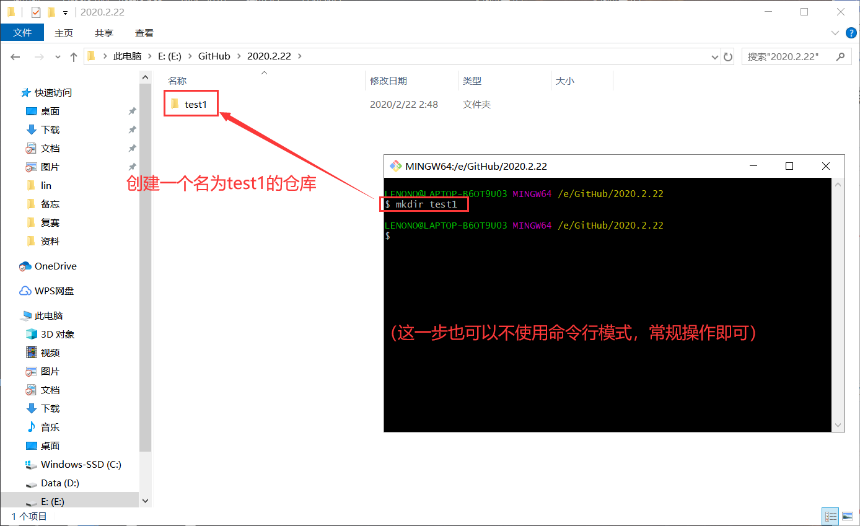The width and height of the screenshot is (860, 526).
Task: Open OneDrive in the sidebar
Action: (55, 266)
